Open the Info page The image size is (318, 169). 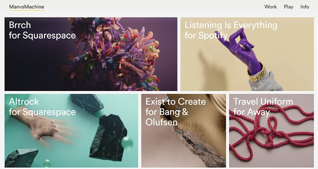(x=304, y=7)
